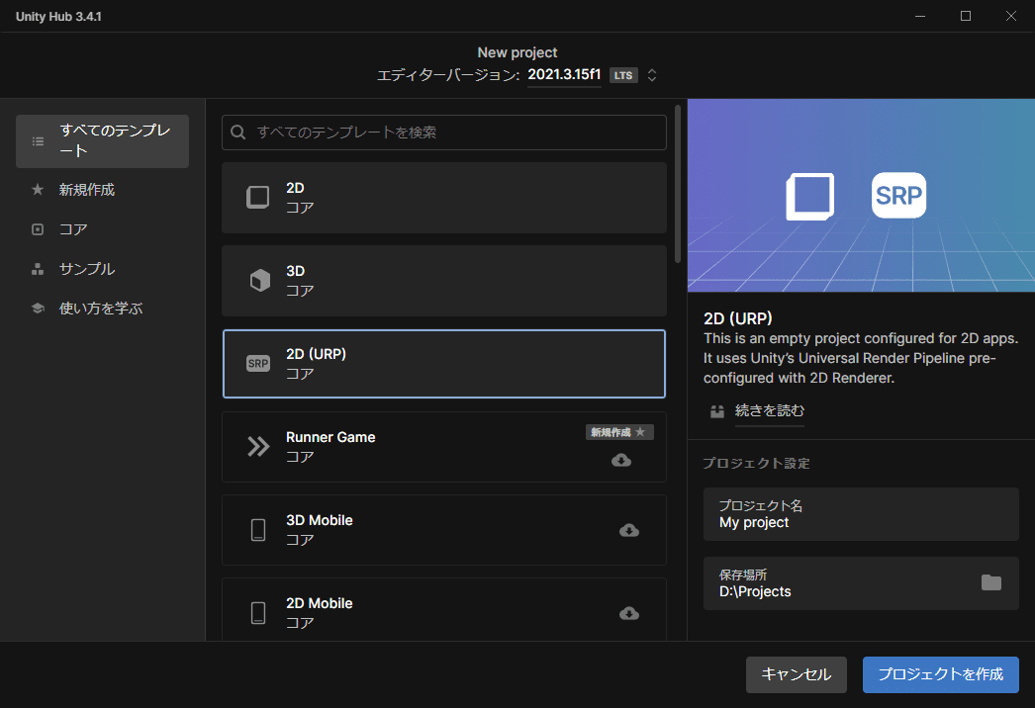The width and height of the screenshot is (1035, 708).
Task: Click the list icon for すべてのテンプレート
Action: coord(39,141)
